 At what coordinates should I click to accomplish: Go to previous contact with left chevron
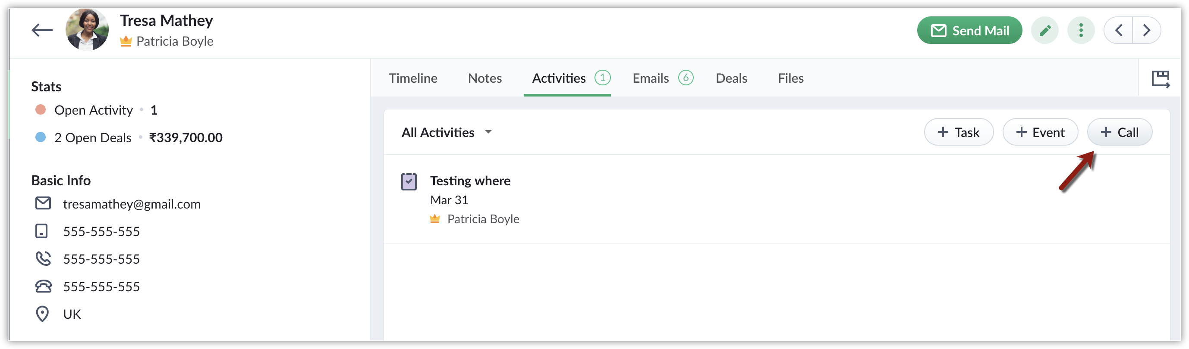[x=1118, y=31]
